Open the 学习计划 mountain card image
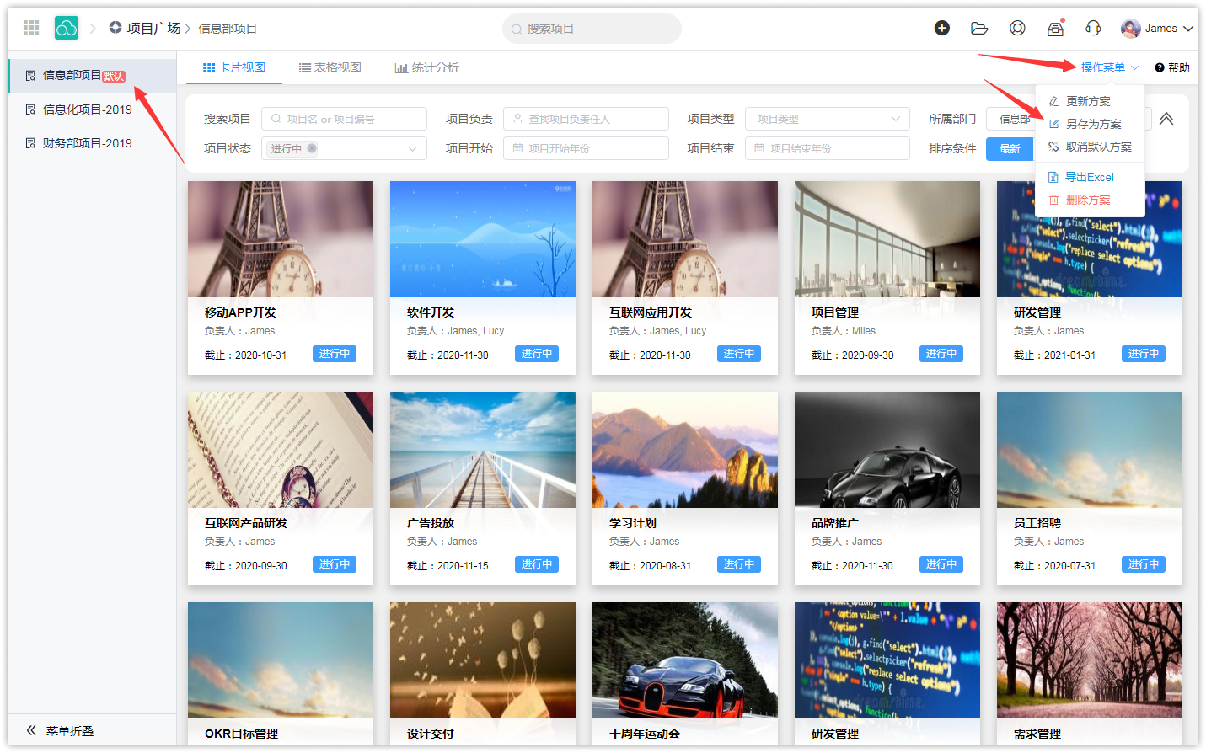This screenshot has width=1206, height=753. tap(685, 450)
